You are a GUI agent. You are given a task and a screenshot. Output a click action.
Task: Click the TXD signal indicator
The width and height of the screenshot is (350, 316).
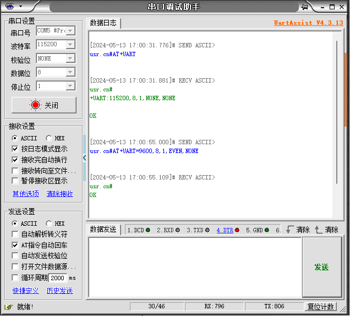(198, 230)
